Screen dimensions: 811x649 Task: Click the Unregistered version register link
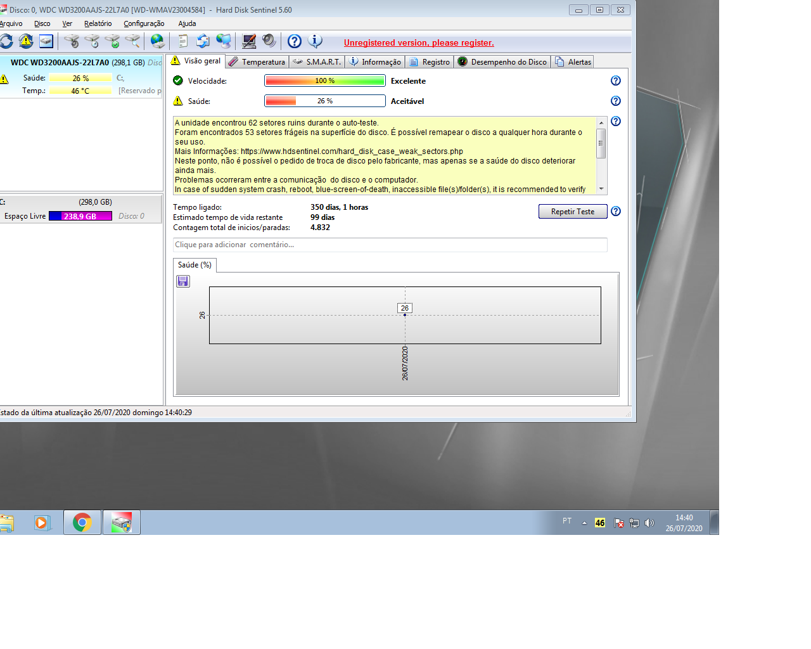[419, 42]
